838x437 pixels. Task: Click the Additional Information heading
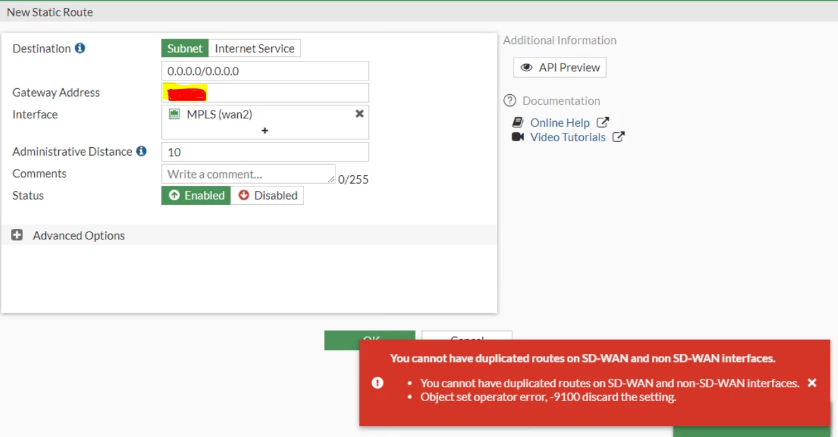(560, 40)
